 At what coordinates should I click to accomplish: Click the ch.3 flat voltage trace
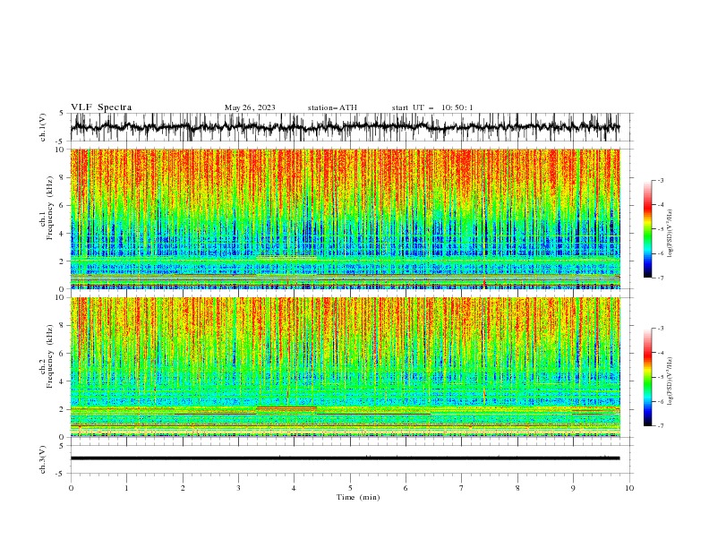coord(345,458)
